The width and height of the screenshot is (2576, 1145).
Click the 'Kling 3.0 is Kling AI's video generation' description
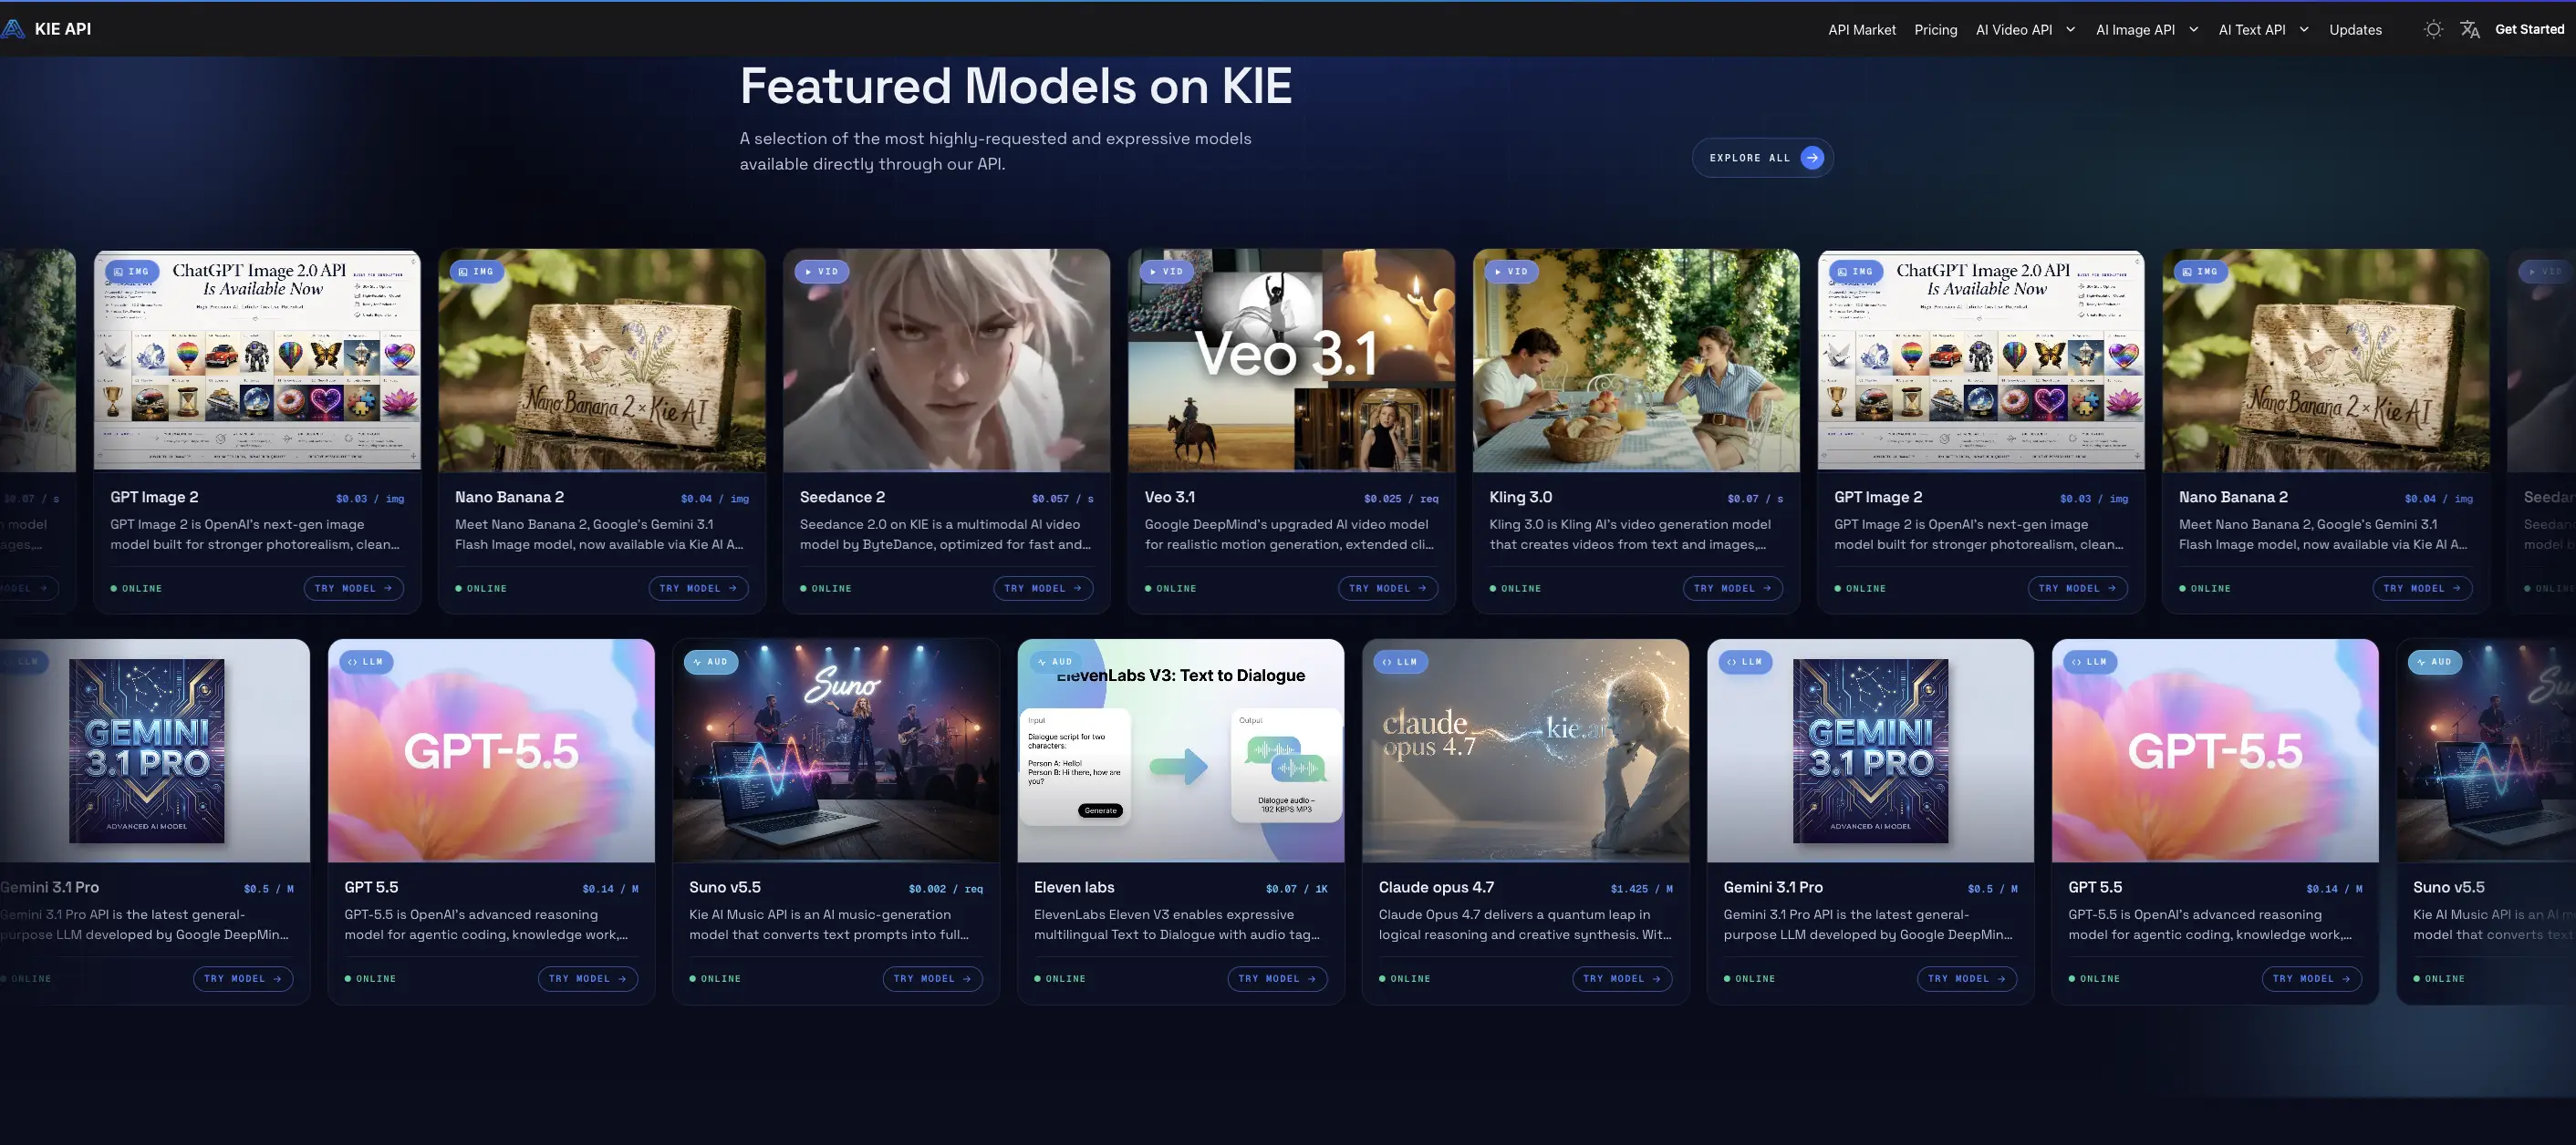click(x=1630, y=534)
